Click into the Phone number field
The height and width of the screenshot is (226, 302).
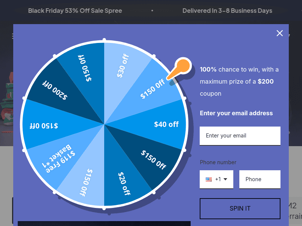point(260,179)
